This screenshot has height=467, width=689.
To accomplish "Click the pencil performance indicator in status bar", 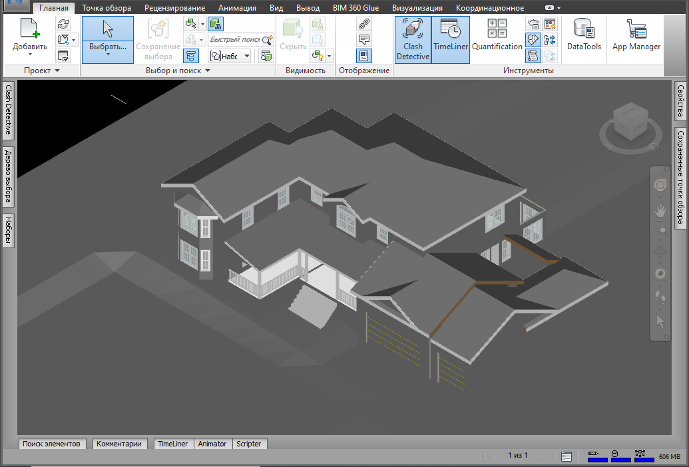I will point(597,456).
